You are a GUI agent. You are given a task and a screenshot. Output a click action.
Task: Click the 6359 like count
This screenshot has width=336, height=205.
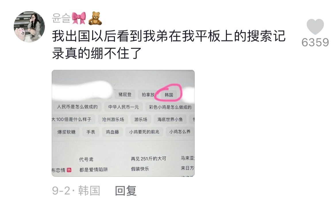[315, 43]
